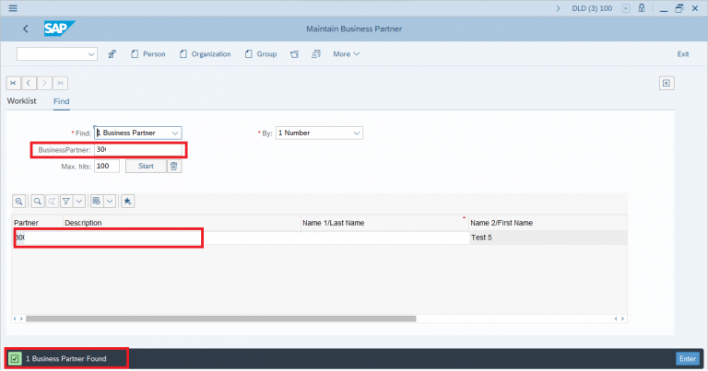
Task: Click the trash icon beside Start
Action: point(174,166)
